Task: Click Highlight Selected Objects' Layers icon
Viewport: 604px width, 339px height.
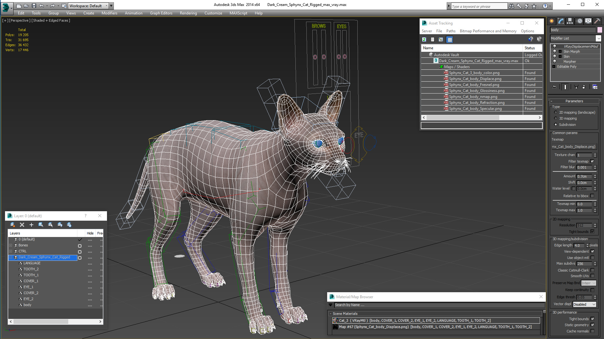Action: 50,225
